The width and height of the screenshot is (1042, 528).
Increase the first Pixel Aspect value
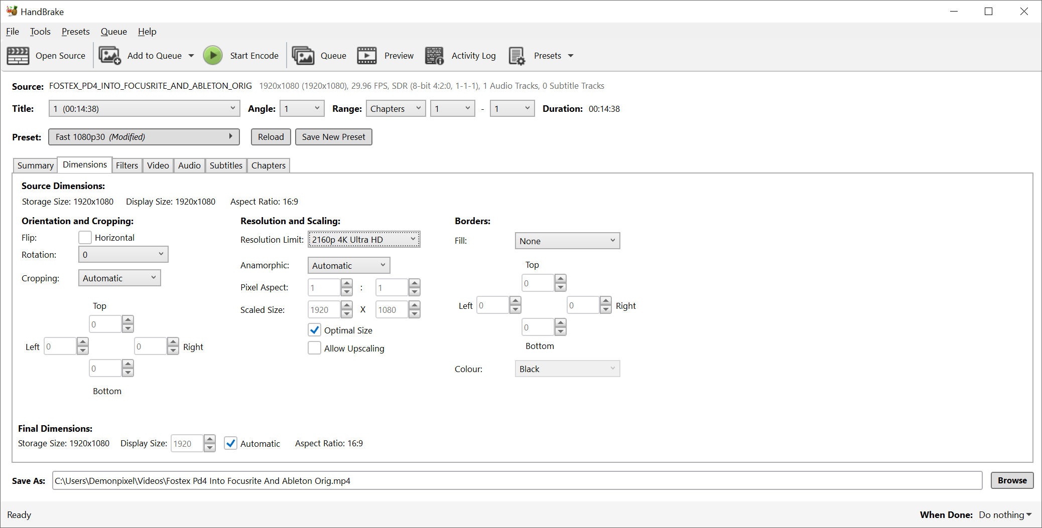click(347, 283)
